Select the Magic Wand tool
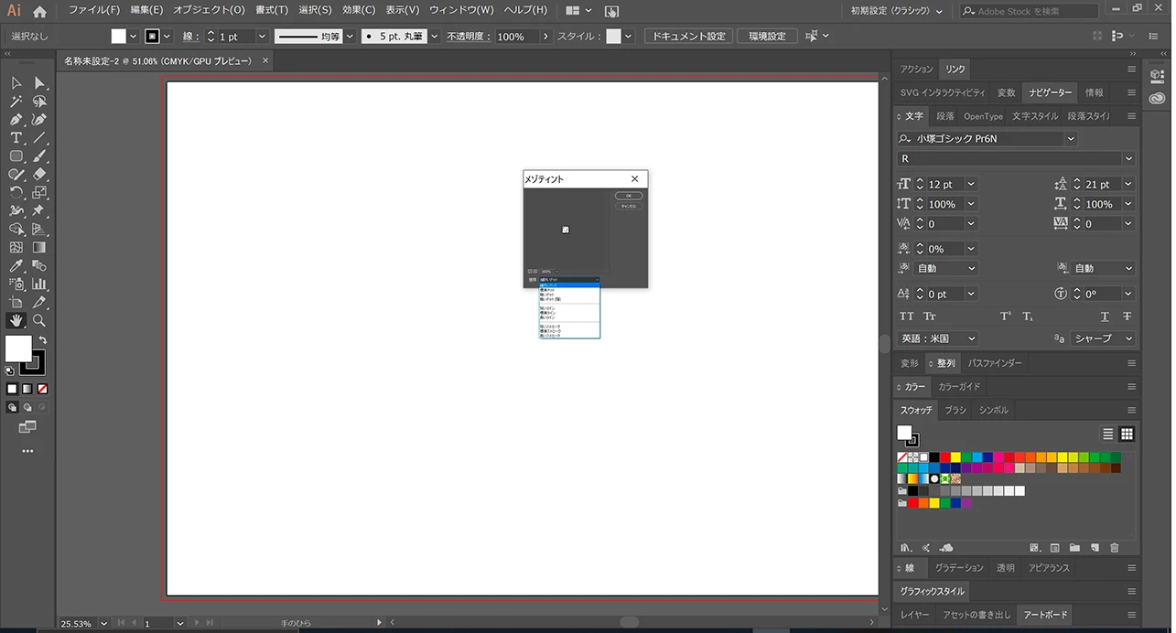1176x633 pixels. point(16,102)
